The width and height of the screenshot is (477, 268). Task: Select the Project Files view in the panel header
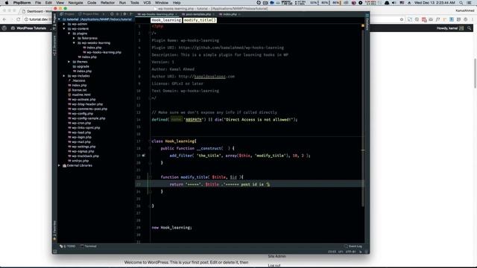point(89,14)
